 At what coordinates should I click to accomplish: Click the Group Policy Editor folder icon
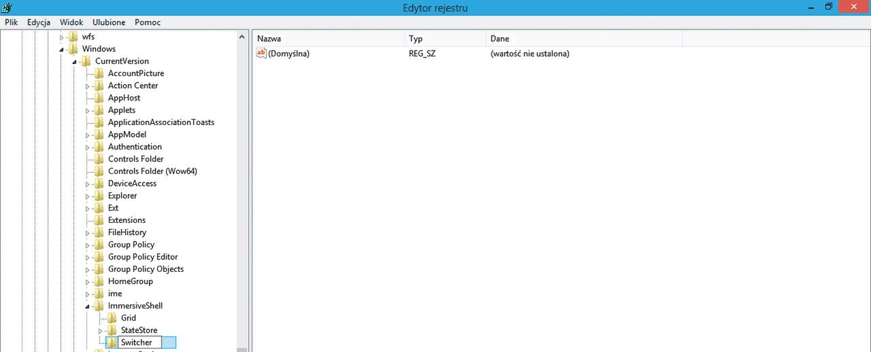click(99, 257)
